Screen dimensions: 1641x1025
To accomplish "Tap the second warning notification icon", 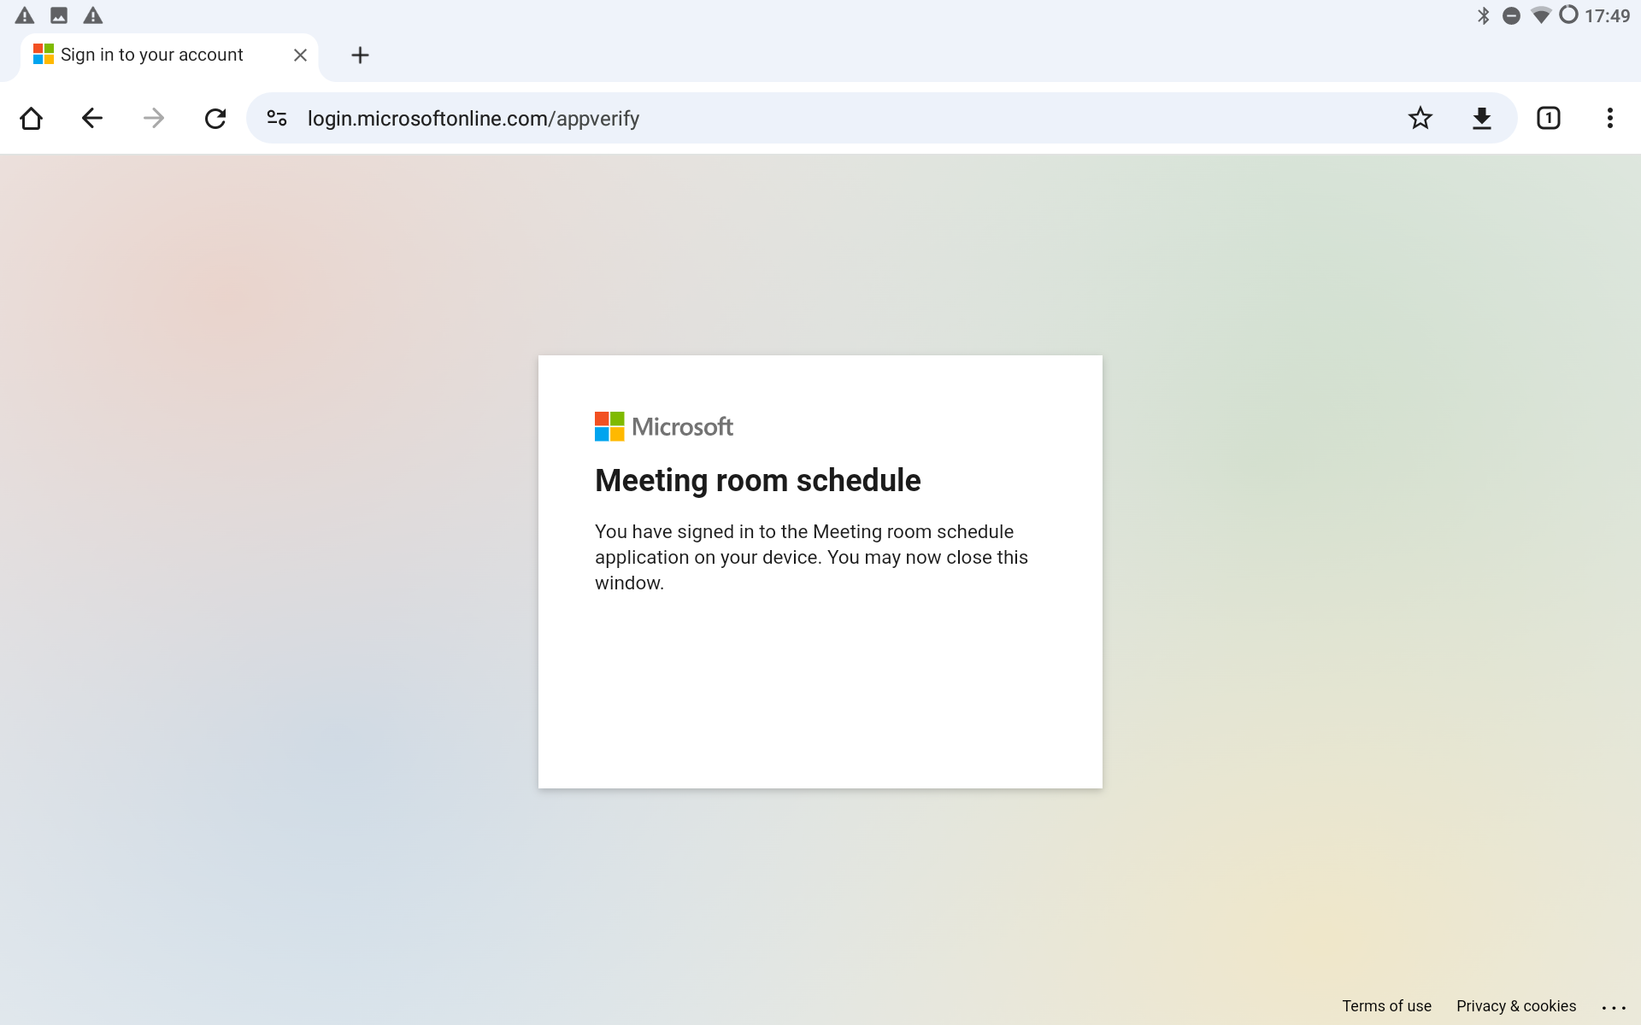I will coord(92,15).
